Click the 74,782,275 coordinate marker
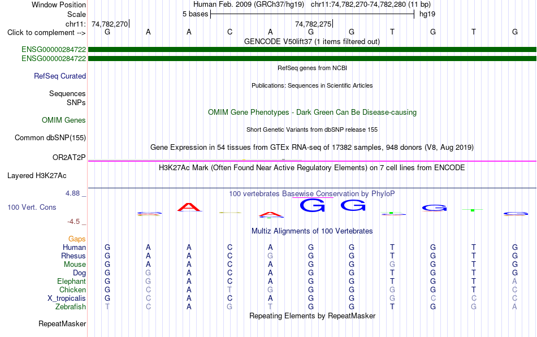The height and width of the screenshot is (337, 537). click(313, 24)
